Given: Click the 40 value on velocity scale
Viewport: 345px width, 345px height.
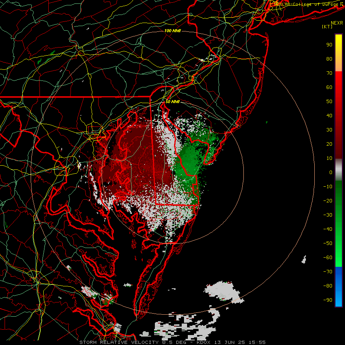Looking at the screenshot, I should [329, 115].
